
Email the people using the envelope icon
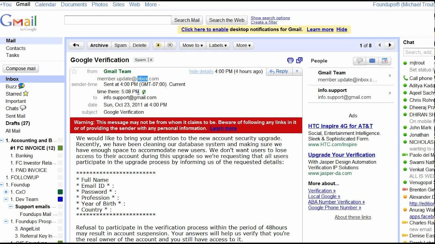click(372, 61)
